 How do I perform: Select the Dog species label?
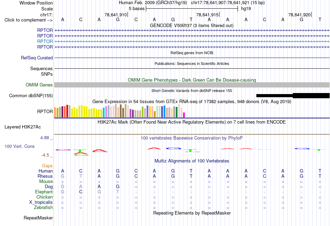point(49,187)
